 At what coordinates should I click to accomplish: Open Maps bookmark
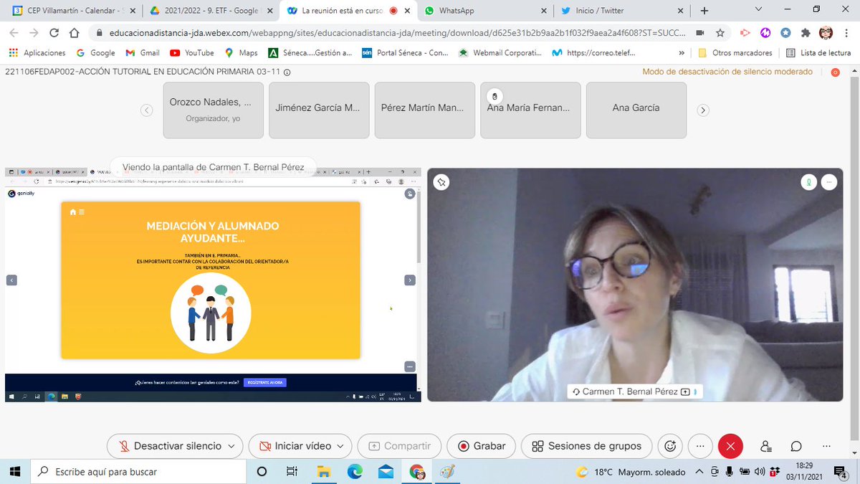click(x=241, y=52)
